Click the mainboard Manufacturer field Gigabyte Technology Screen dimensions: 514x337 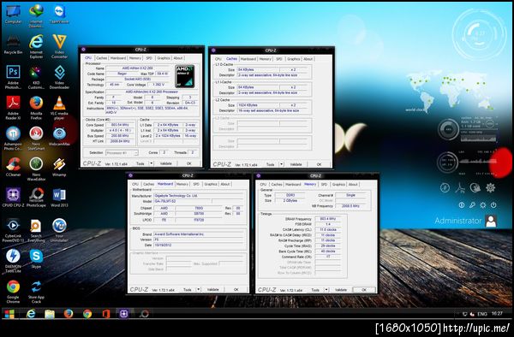point(198,196)
